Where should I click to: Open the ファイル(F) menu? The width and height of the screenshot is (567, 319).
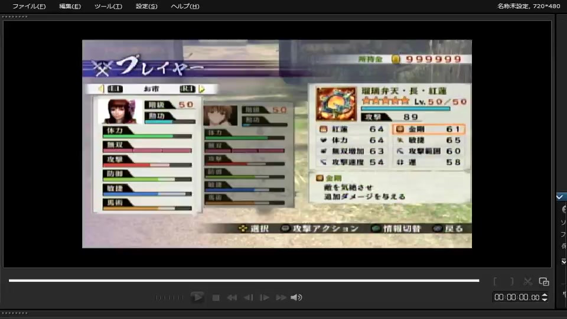(29, 6)
